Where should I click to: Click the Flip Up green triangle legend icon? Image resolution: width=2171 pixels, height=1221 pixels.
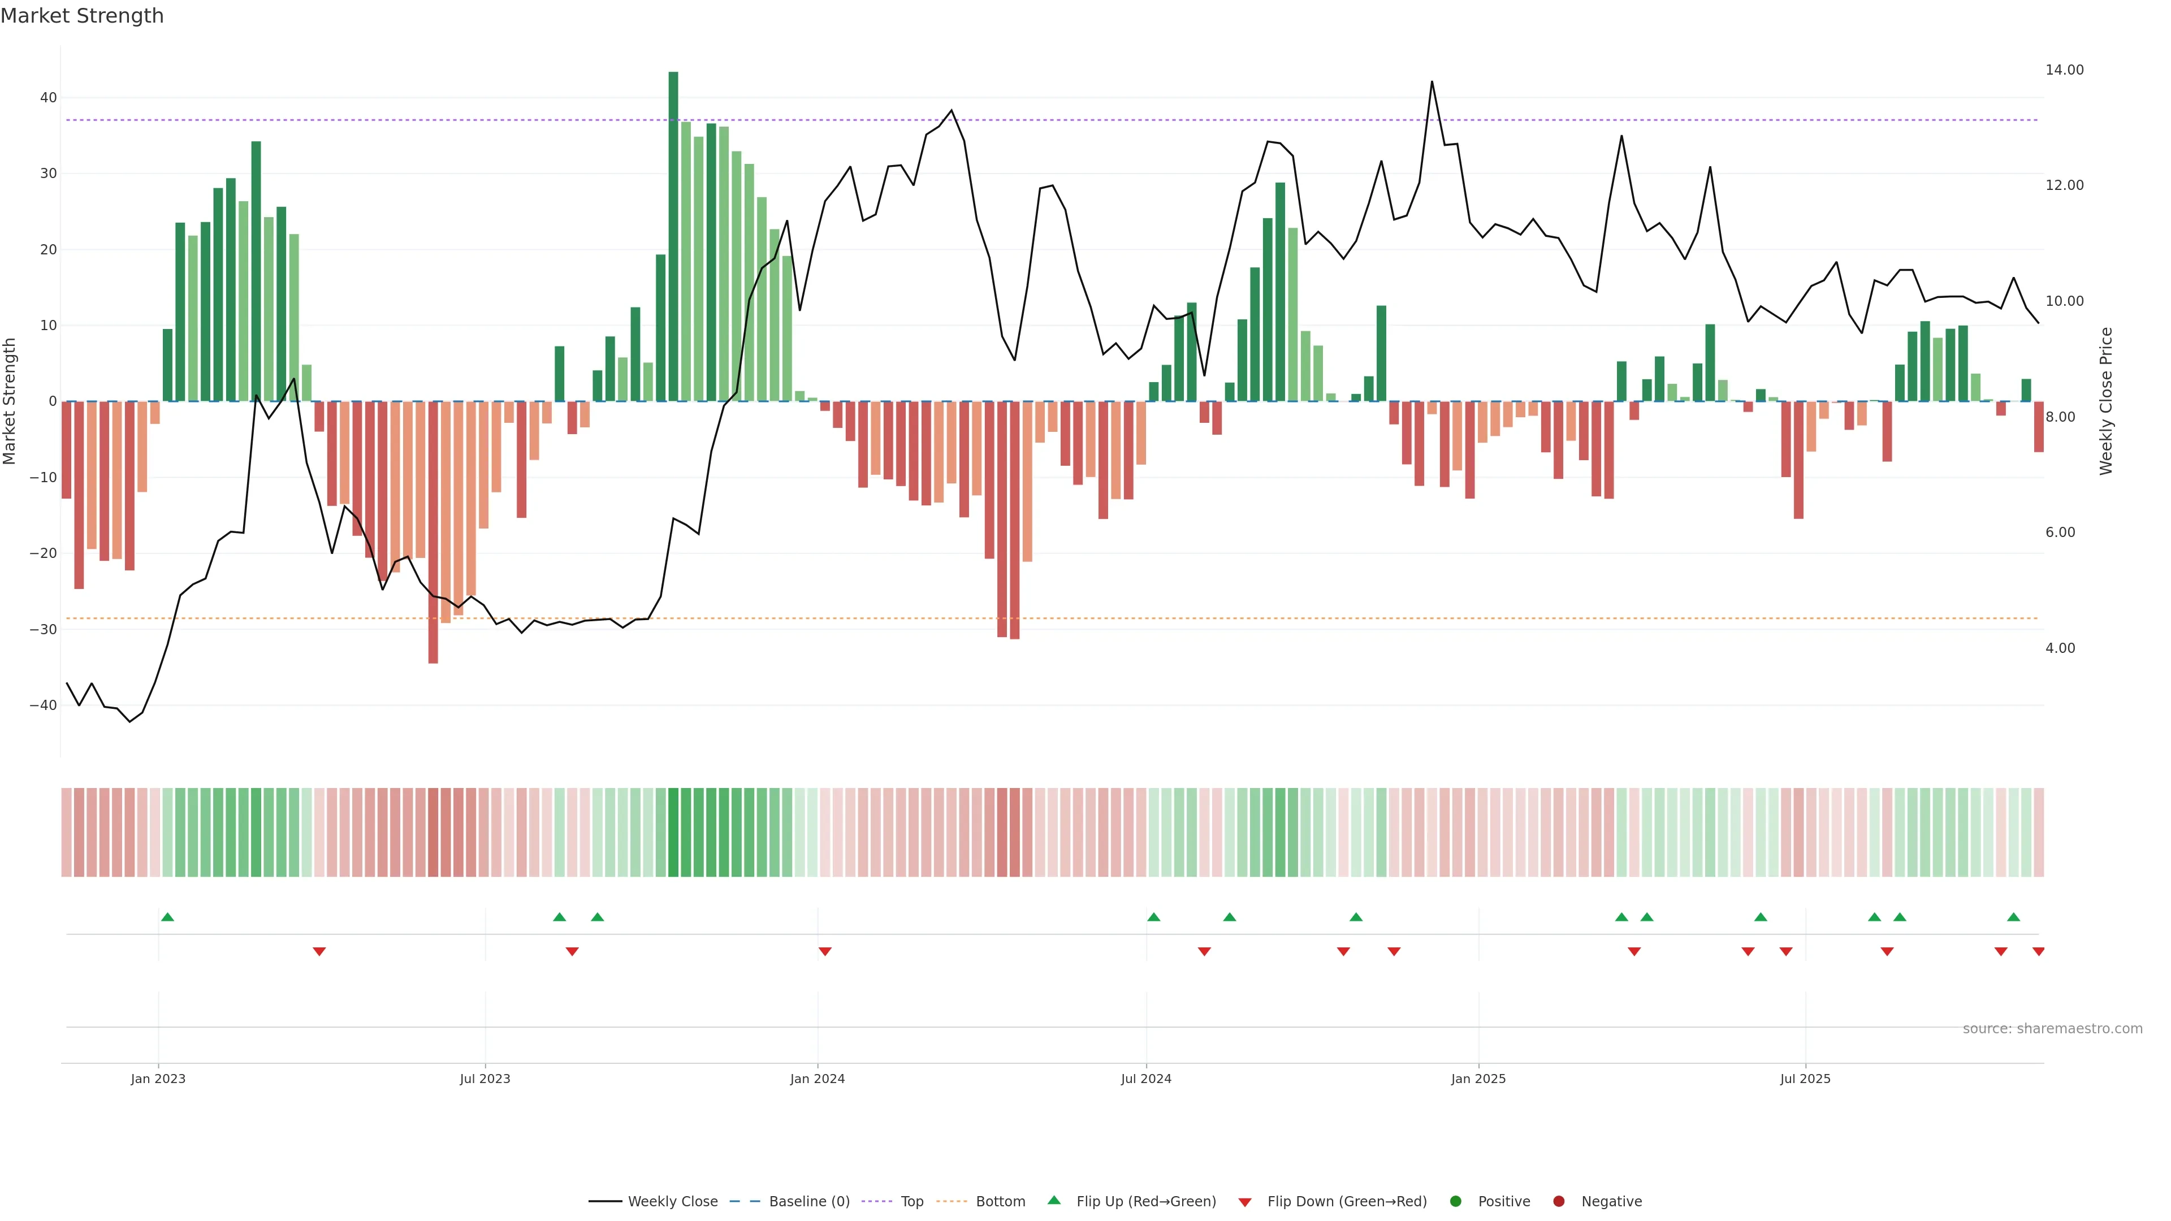1053,1200
